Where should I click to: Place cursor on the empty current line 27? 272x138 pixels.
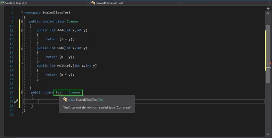144,101
